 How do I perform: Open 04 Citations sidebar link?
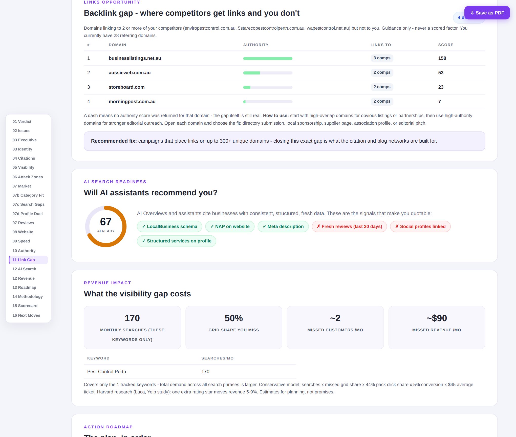point(24,158)
